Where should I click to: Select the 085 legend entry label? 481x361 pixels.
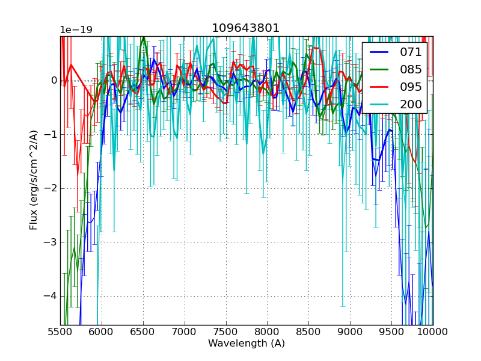coord(411,69)
